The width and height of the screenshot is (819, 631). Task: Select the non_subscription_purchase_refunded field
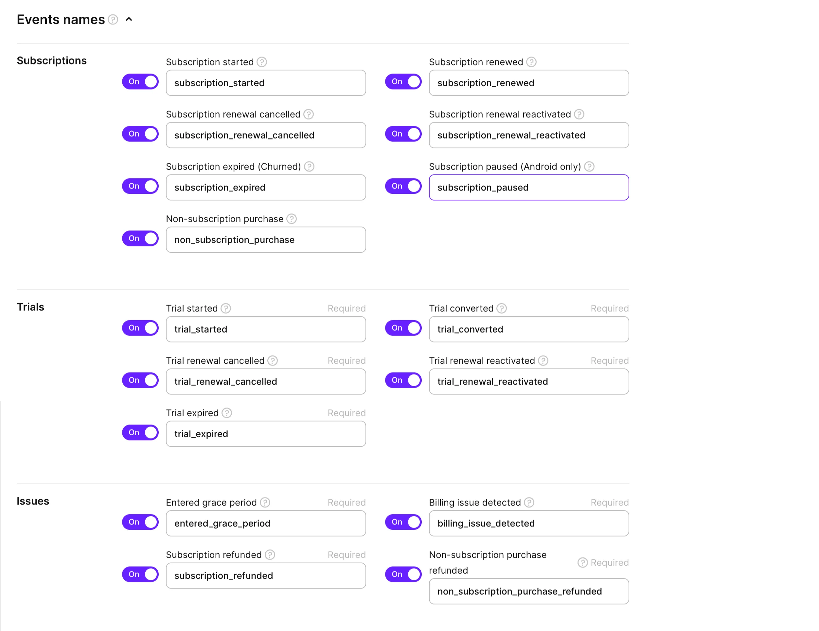pyautogui.click(x=528, y=591)
